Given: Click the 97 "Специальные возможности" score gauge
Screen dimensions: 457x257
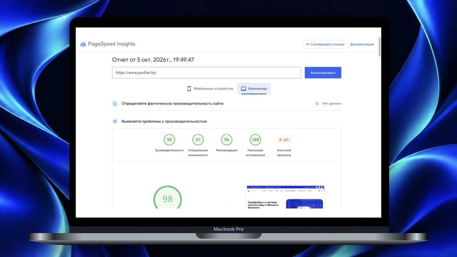Looking at the screenshot, I should coord(198,140).
